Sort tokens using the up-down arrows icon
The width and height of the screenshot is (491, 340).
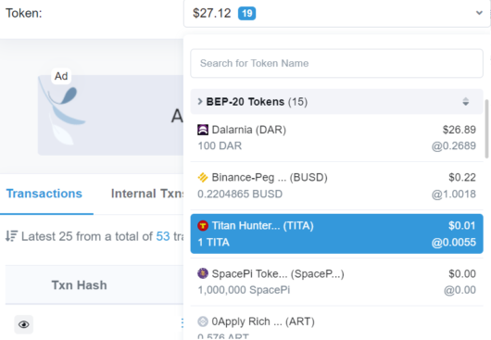coord(466,102)
